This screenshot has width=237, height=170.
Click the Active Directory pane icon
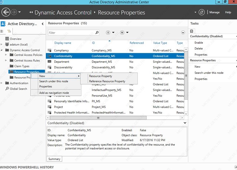3,24
